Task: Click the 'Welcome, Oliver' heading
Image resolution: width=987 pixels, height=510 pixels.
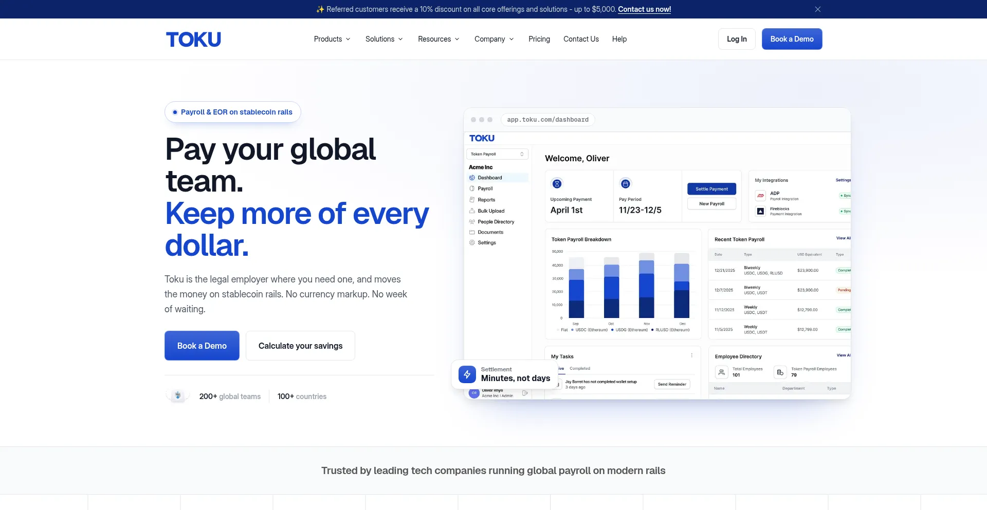Action: point(577,159)
